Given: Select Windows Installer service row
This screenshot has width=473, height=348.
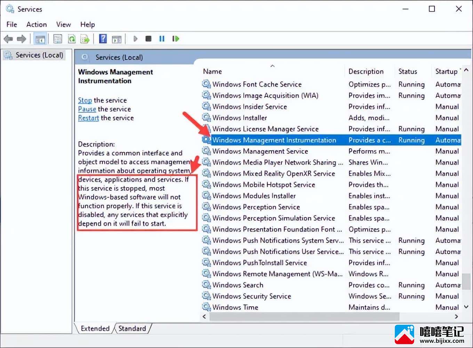Looking at the screenshot, I should pyautogui.click(x=331, y=118).
